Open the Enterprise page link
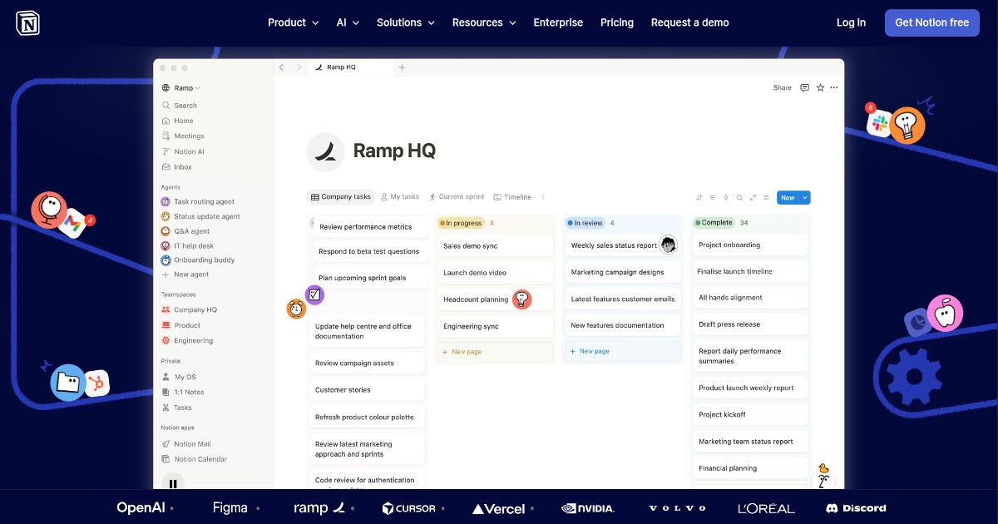Image resolution: width=998 pixels, height=524 pixels. 558,22
